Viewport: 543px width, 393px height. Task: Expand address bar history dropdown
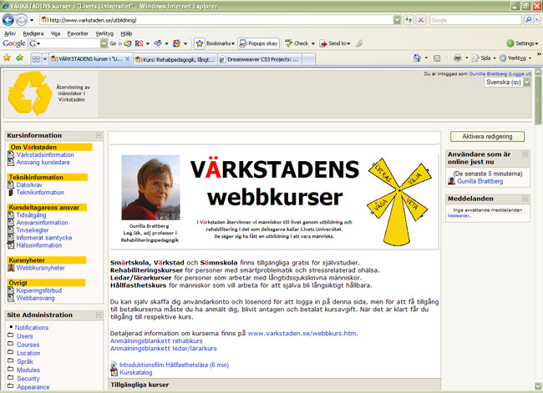point(397,20)
